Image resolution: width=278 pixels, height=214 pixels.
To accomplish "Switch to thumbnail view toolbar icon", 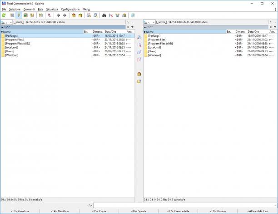I will tap(25, 15).
